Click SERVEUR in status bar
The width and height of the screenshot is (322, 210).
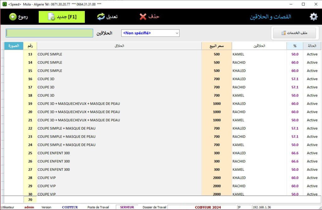(x=127, y=207)
